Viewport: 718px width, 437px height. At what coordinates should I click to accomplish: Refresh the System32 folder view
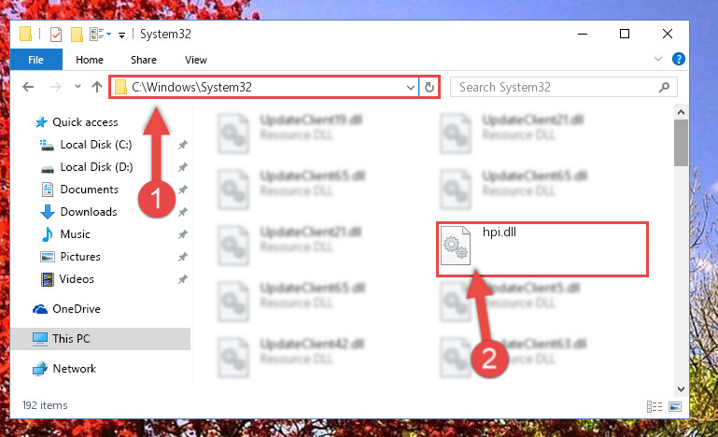pyautogui.click(x=429, y=87)
